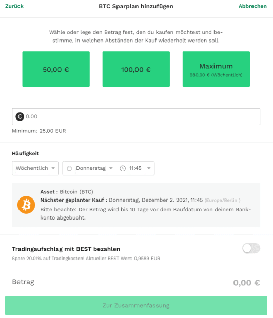This screenshot has height=318, width=273.
Task: Click the BTC Sparplan hinzufügen title
Action: coord(136,6)
